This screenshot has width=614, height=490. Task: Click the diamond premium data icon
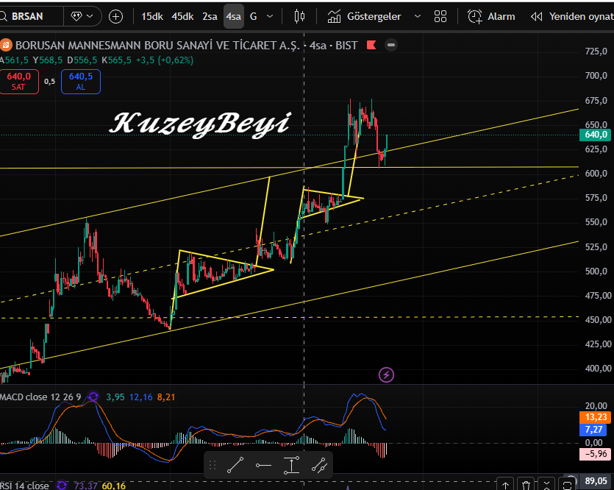[x=76, y=16]
